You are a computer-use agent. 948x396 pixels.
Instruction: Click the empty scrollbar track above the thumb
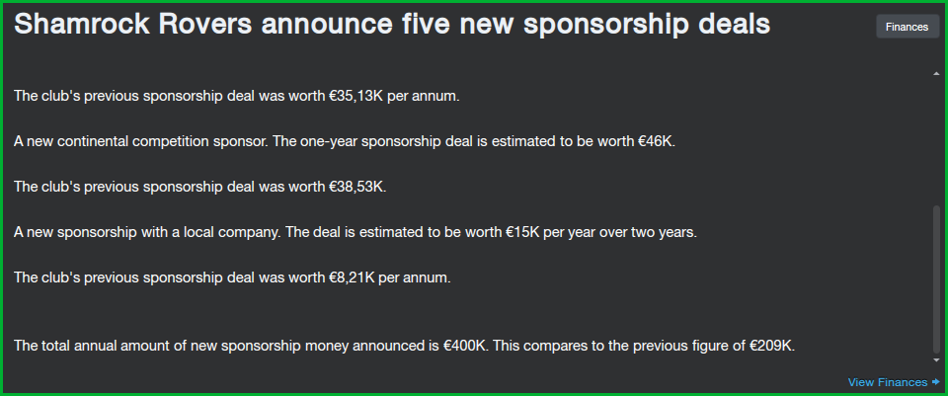point(936,138)
